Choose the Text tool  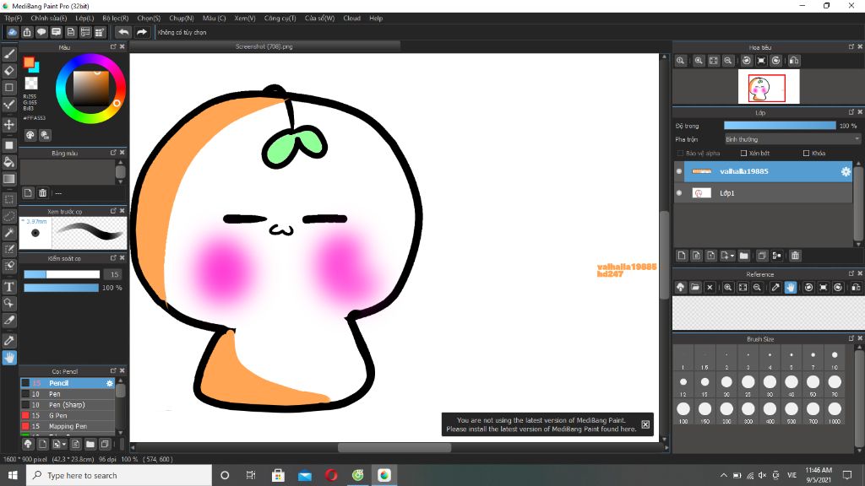(x=9, y=287)
